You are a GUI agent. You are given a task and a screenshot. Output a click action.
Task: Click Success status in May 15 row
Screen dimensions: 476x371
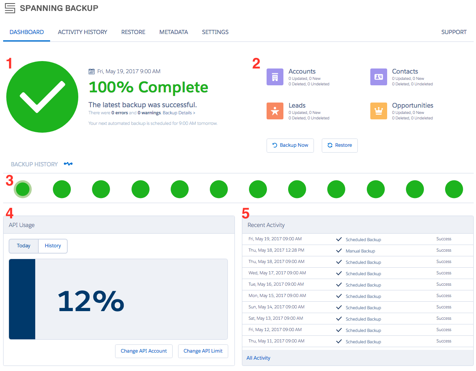coord(444,295)
